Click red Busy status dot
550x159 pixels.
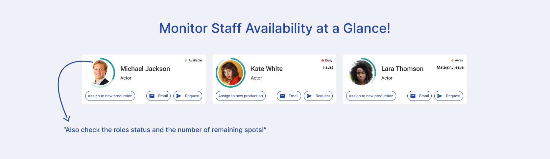pyautogui.click(x=323, y=60)
